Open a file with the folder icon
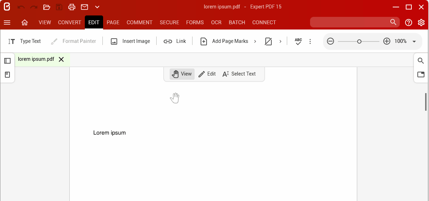Image resolution: width=429 pixels, height=201 pixels. 46,7
